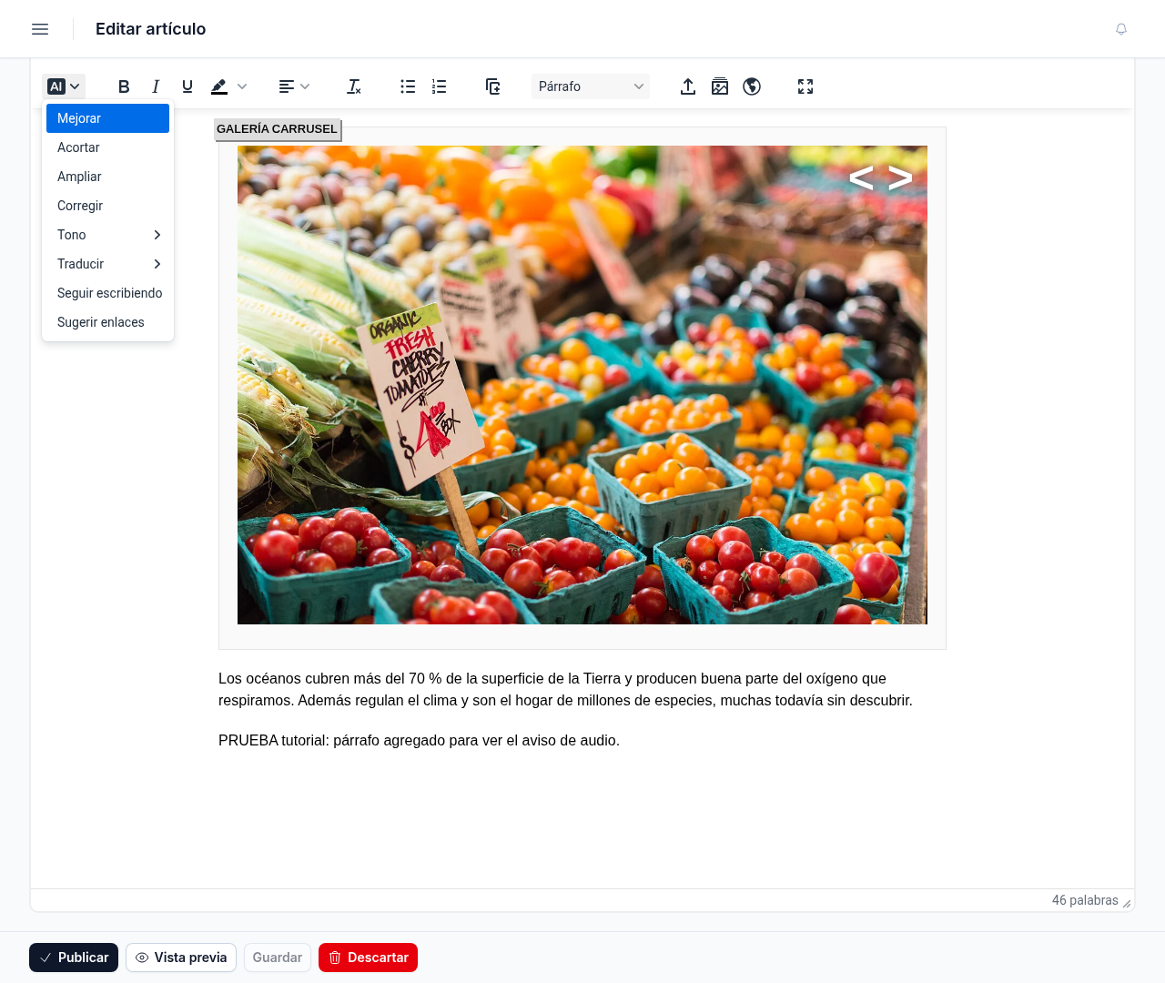This screenshot has width=1165, height=983.
Task: Grab the editor resize handle
Action: click(1127, 904)
